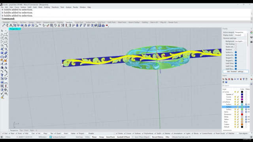The height and width of the screenshot is (142, 253).
Task: Click the layer color box in status bar
Action: click(x=51, y=137)
